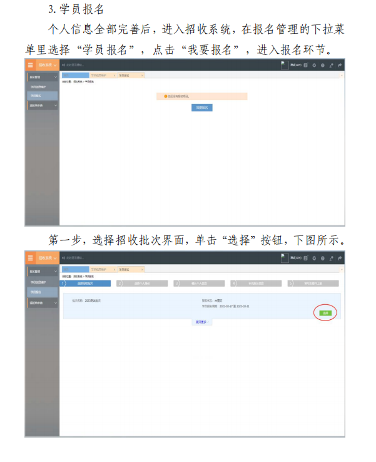This screenshot has height=462, width=376.
Task: Close the 学员信息维护 tab in upper screenshot
Action: click(114, 76)
